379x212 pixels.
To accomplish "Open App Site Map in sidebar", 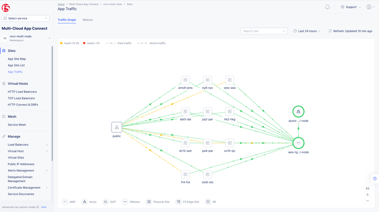I will click(x=17, y=59).
